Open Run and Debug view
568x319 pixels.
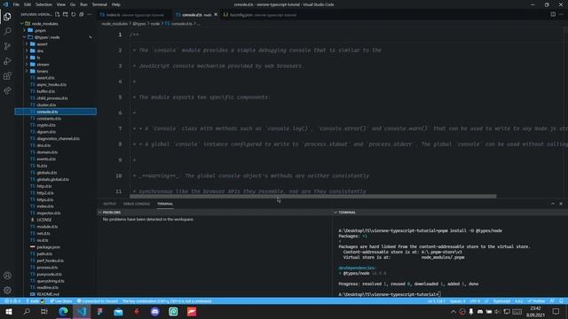(7, 61)
